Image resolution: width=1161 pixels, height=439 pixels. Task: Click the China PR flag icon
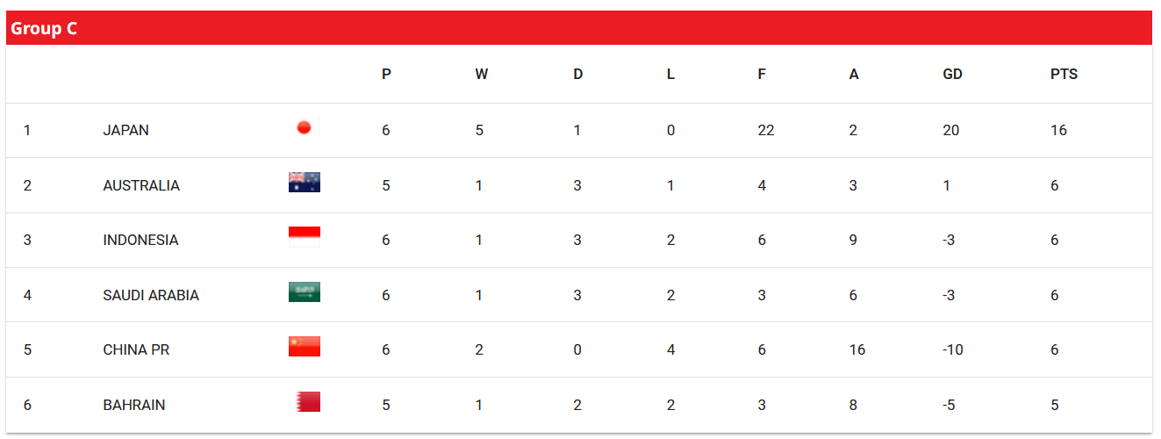[x=305, y=346]
